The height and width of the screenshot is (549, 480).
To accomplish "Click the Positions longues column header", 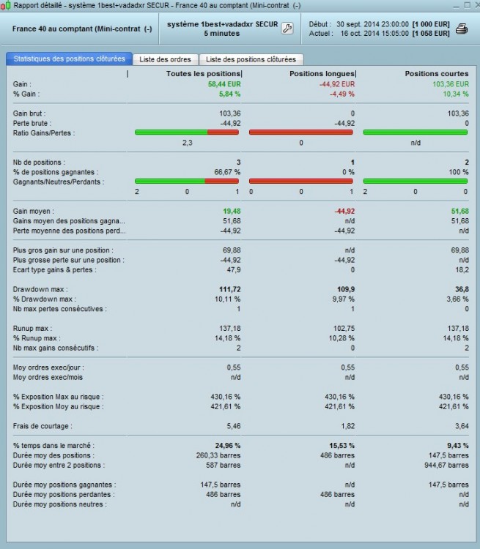I will pos(322,73).
